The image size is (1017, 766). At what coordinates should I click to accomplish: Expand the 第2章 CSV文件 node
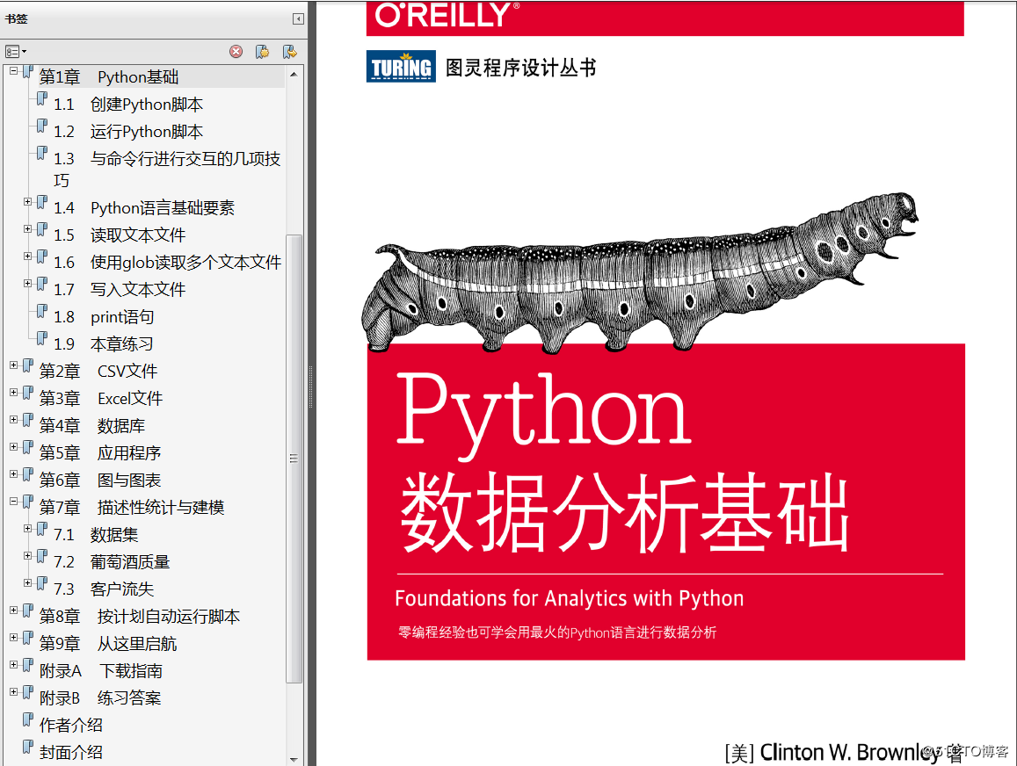click(13, 365)
